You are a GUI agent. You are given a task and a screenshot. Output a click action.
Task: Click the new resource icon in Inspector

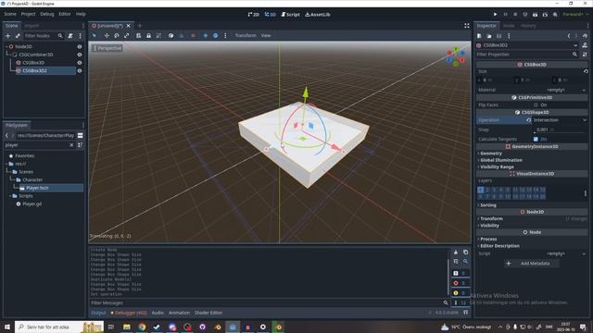pyautogui.click(x=479, y=36)
